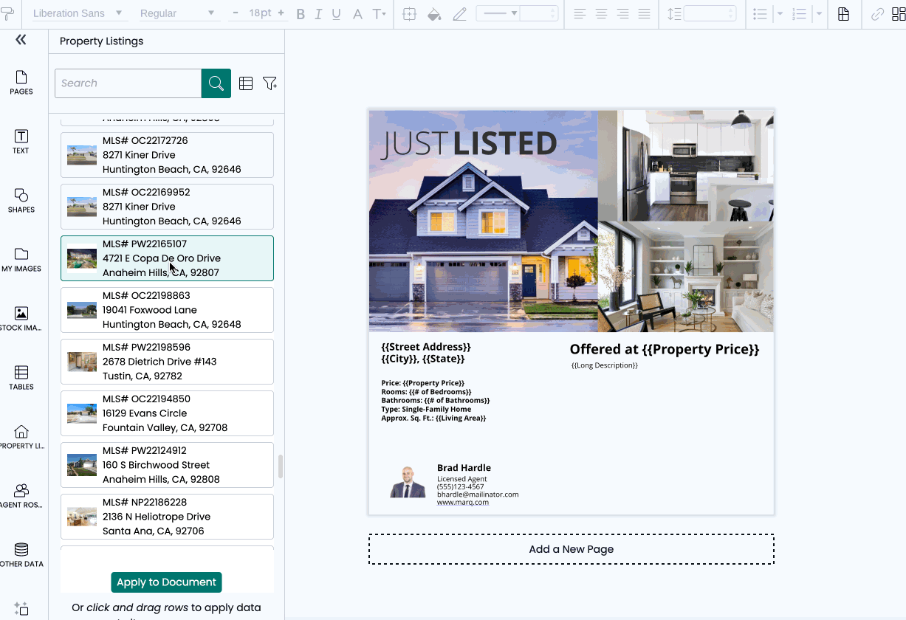Click the sparkle icon below Other Data
Screen dimensions: 906x620
point(21,609)
